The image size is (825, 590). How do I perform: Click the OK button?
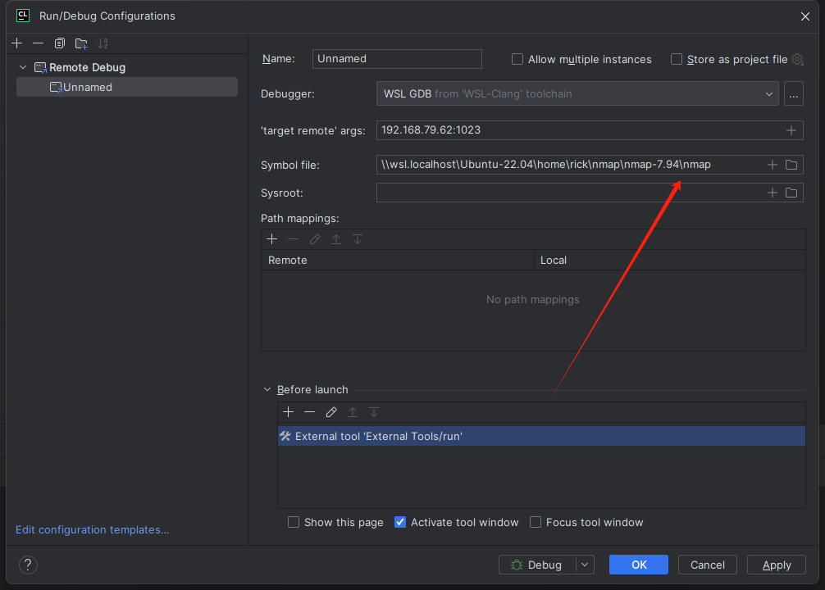pos(638,565)
